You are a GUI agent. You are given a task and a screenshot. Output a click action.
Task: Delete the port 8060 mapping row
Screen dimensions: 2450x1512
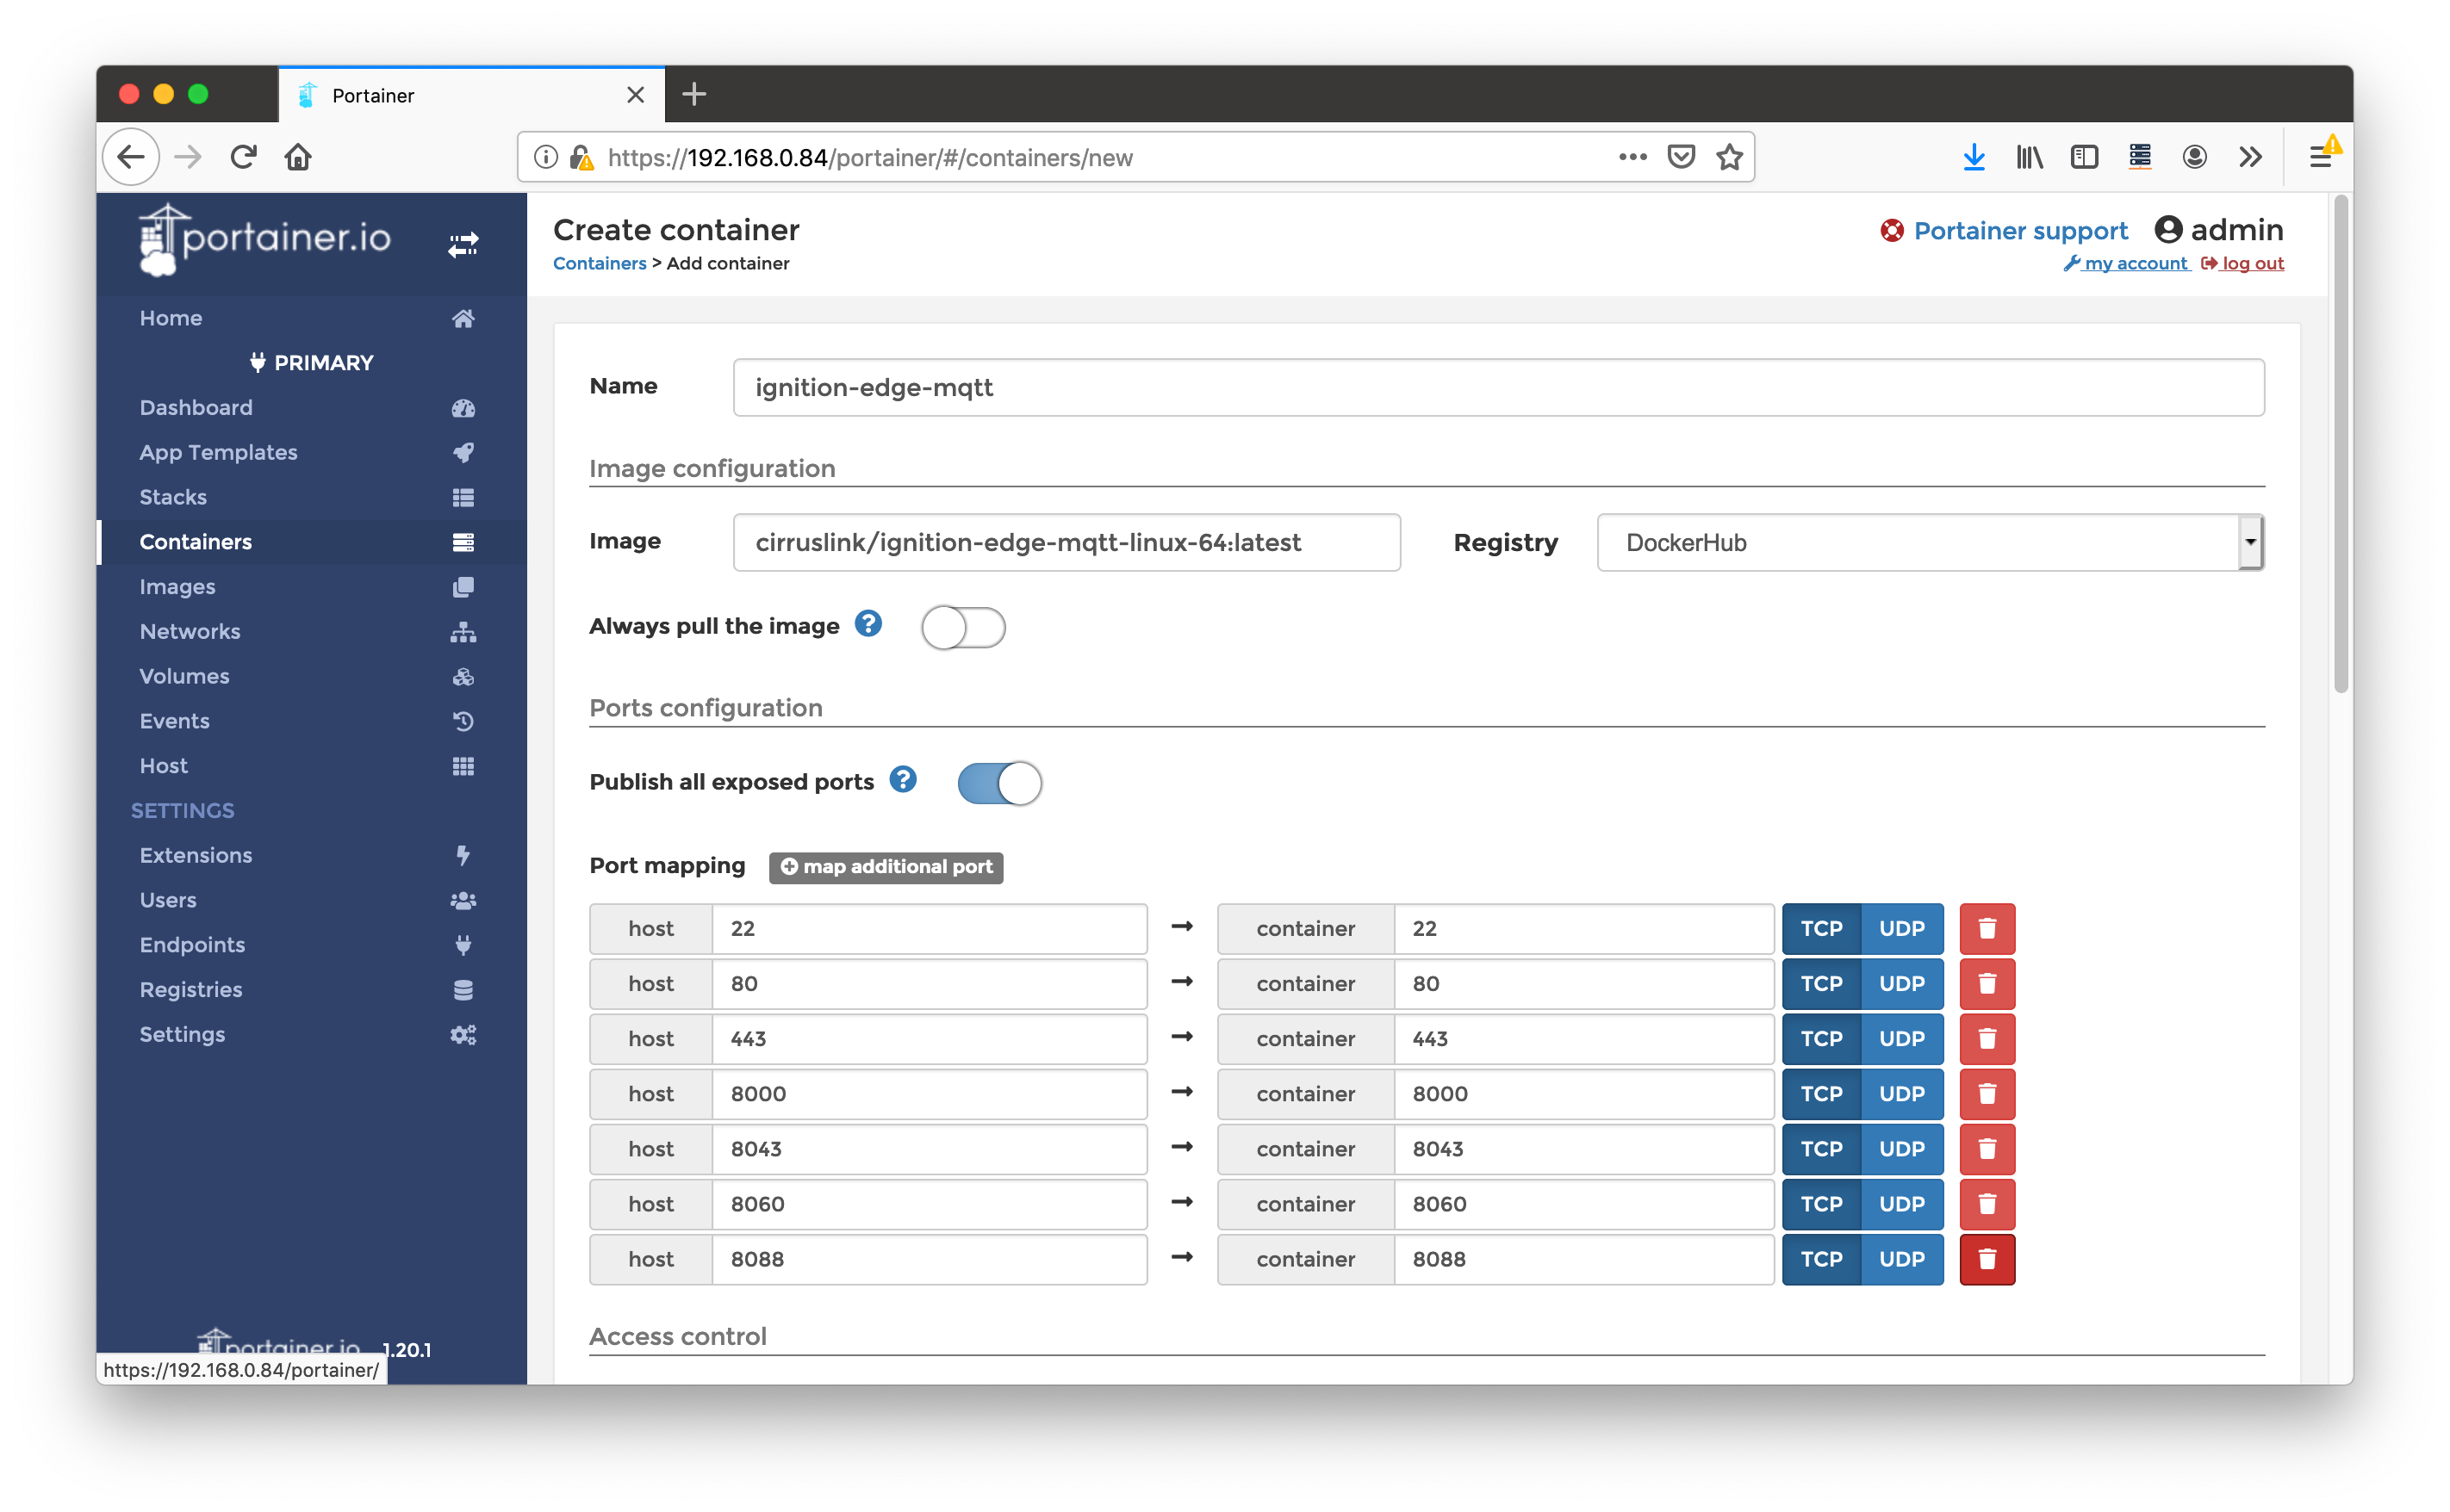coord(1987,1205)
